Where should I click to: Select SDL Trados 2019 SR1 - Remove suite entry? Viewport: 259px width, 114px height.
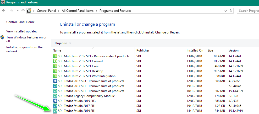[x=91, y=91]
